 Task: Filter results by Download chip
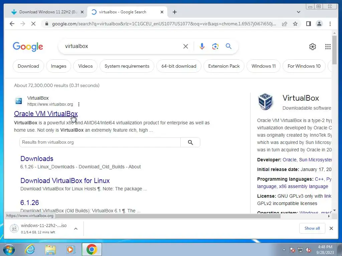point(28,66)
